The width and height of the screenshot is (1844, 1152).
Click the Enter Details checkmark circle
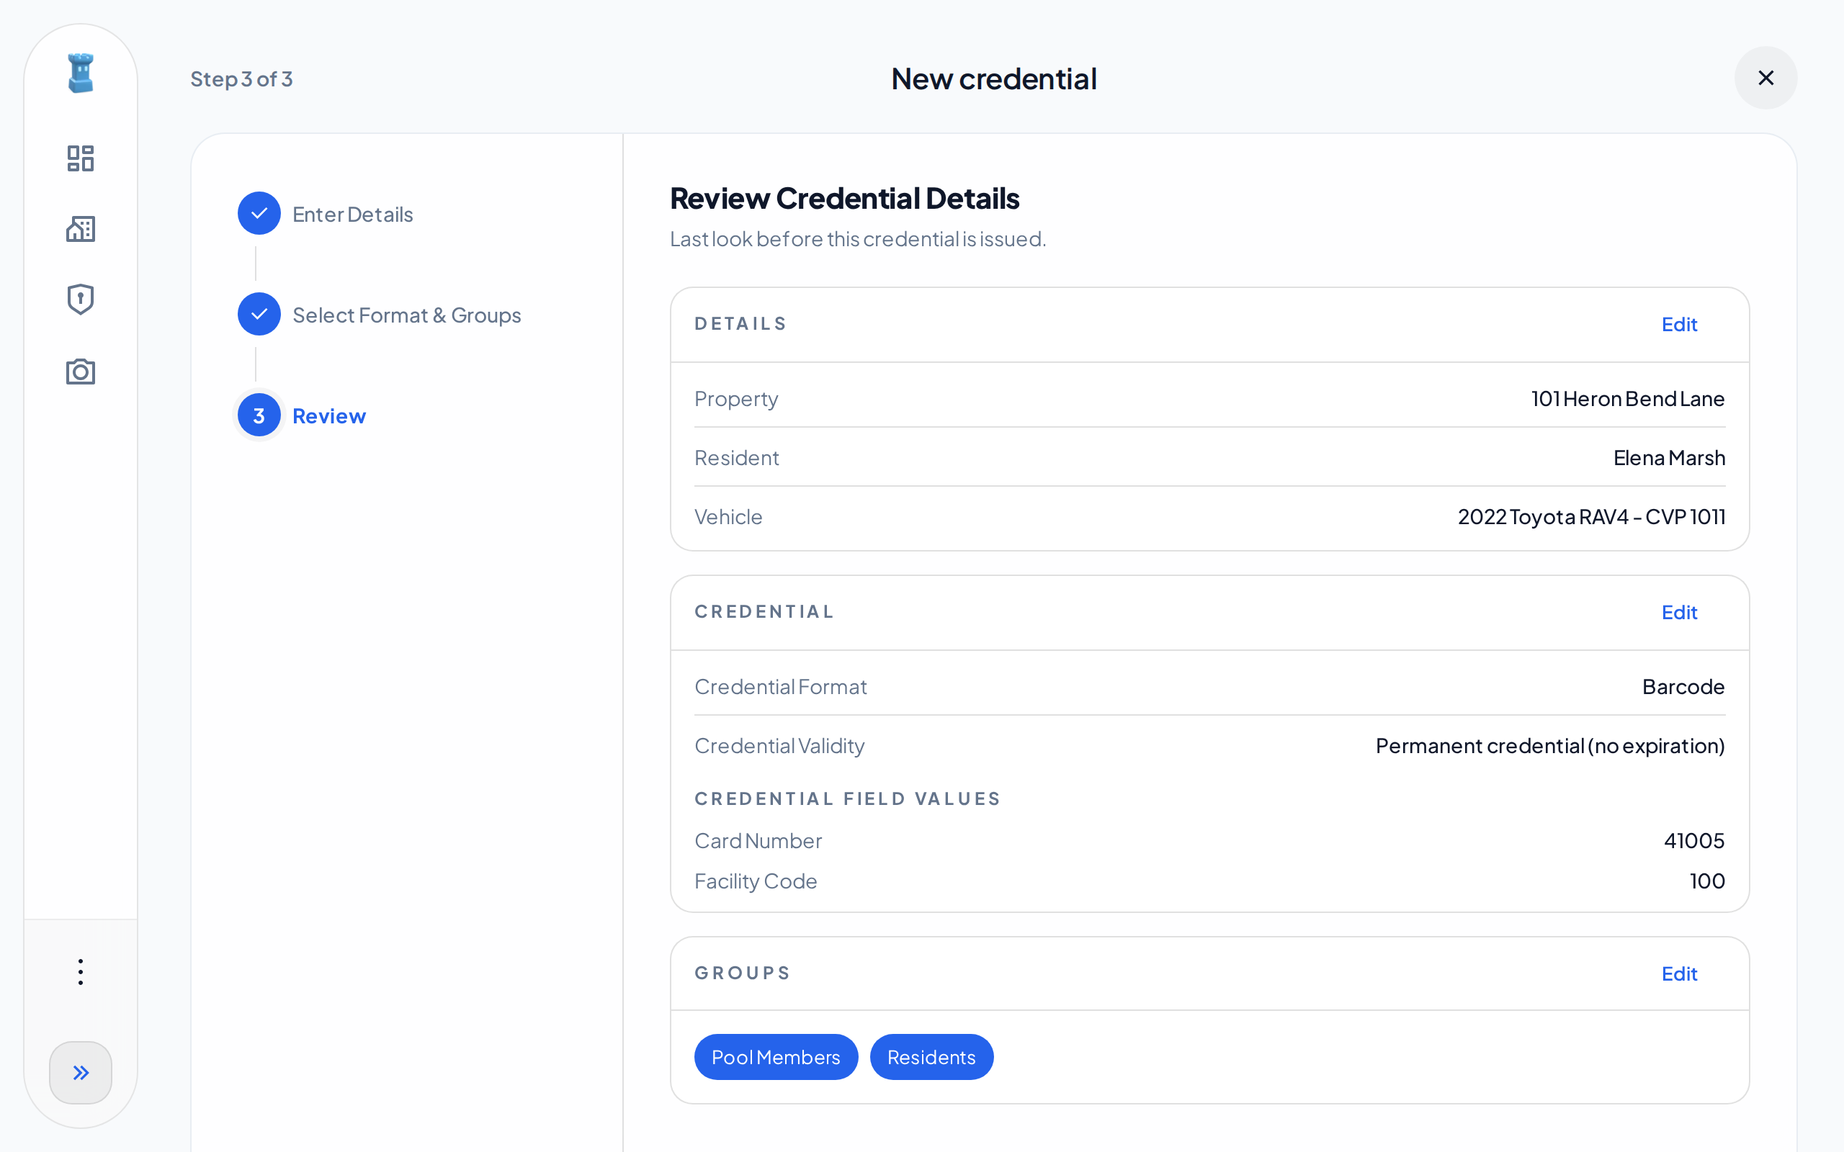pyautogui.click(x=259, y=213)
